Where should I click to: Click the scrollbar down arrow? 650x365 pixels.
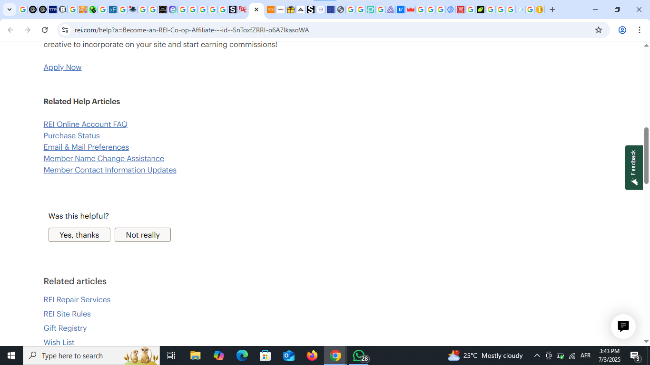tap(646, 341)
